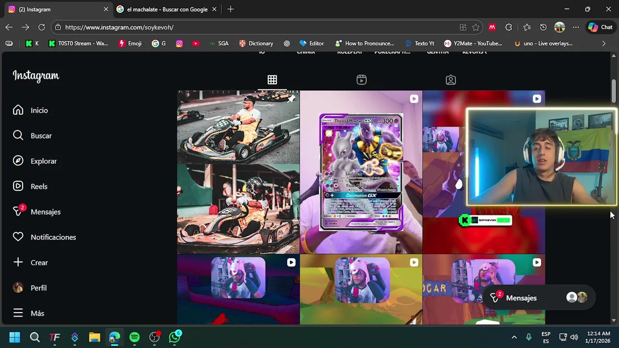Image resolution: width=619 pixels, height=348 pixels.
Task: Open Spotify from the taskbar
Action: pos(134,337)
